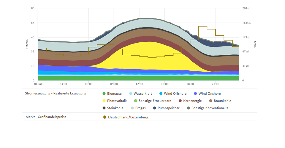285x148 pixels.
Task: Toggle the Wasserkraft legend entry
Action: click(x=140, y=94)
